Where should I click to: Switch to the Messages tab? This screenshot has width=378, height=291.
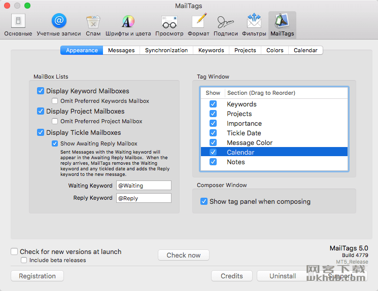121,50
